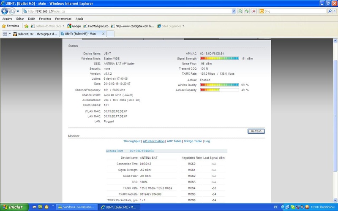The width and height of the screenshot is (338, 211).
Task: Expand hidden system tray icons arrow
Action: point(283,207)
